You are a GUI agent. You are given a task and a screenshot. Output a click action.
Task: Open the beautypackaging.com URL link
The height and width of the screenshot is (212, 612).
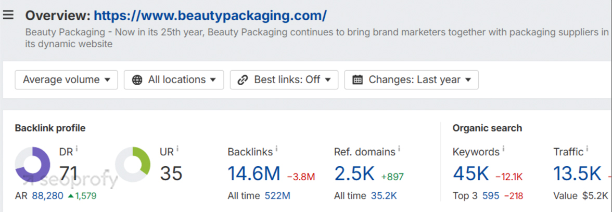210,16
